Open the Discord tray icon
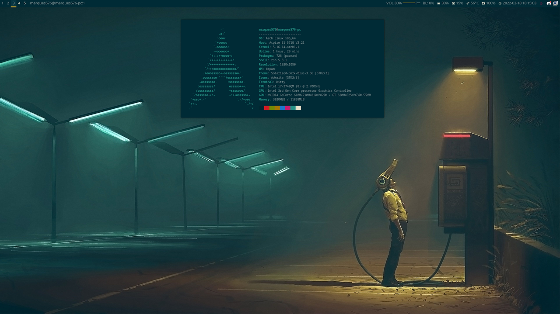The width and height of the screenshot is (560, 314). (549, 3)
